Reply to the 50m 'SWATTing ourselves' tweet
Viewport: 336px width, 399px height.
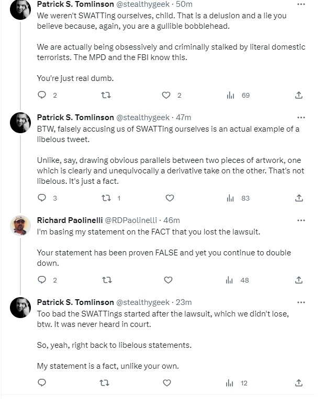pos(42,95)
